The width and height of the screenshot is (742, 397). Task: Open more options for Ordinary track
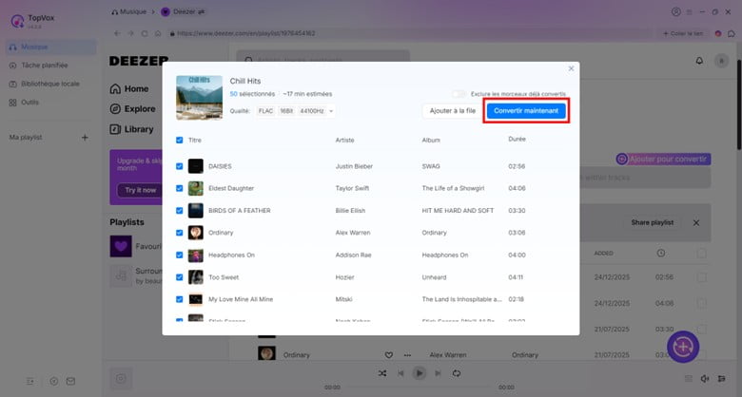point(407,355)
